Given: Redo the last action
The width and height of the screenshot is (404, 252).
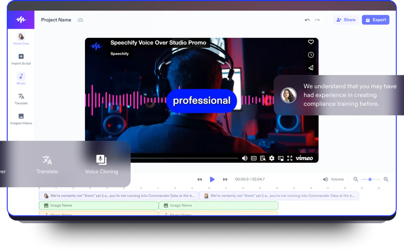Looking at the screenshot, I should coord(317,20).
